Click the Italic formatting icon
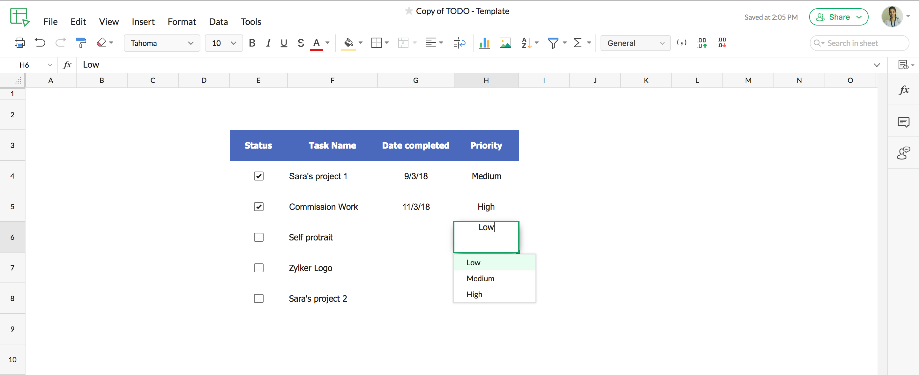Image resolution: width=919 pixels, height=375 pixels. [268, 43]
